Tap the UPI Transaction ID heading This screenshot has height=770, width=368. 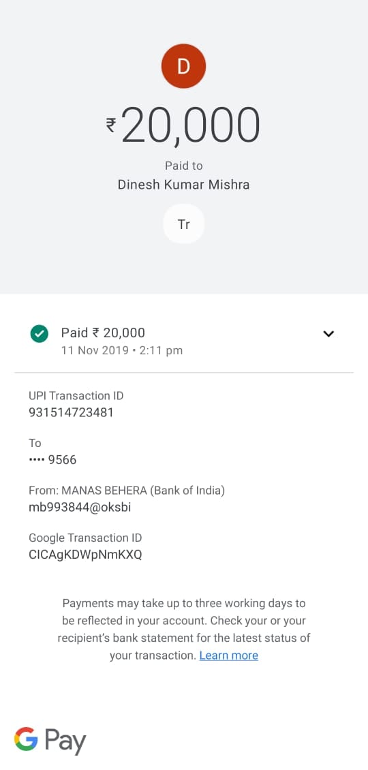tap(76, 396)
